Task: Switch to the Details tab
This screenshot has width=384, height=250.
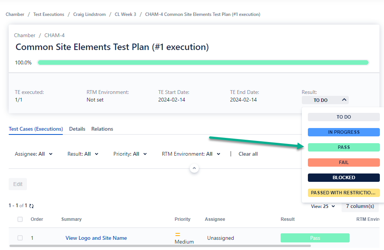Action: (x=77, y=129)
